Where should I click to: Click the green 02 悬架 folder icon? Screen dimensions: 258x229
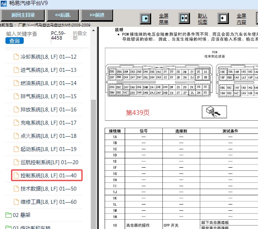click(x=9, y=215)
